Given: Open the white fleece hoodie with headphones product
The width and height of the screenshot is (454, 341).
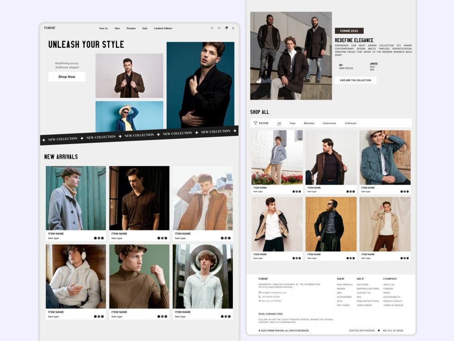Looking at the screenshot, I should (76, 276).
